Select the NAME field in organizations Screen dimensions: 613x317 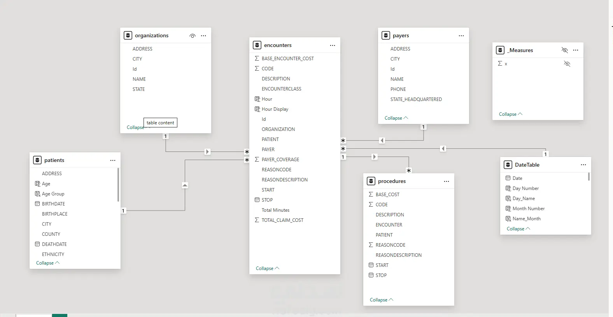coord(139,79)
